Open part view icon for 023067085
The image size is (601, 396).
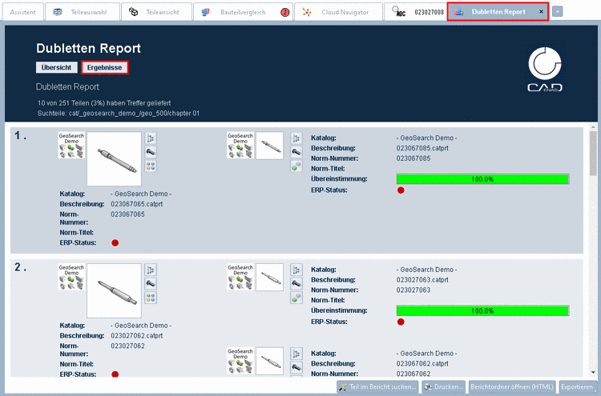296,152
